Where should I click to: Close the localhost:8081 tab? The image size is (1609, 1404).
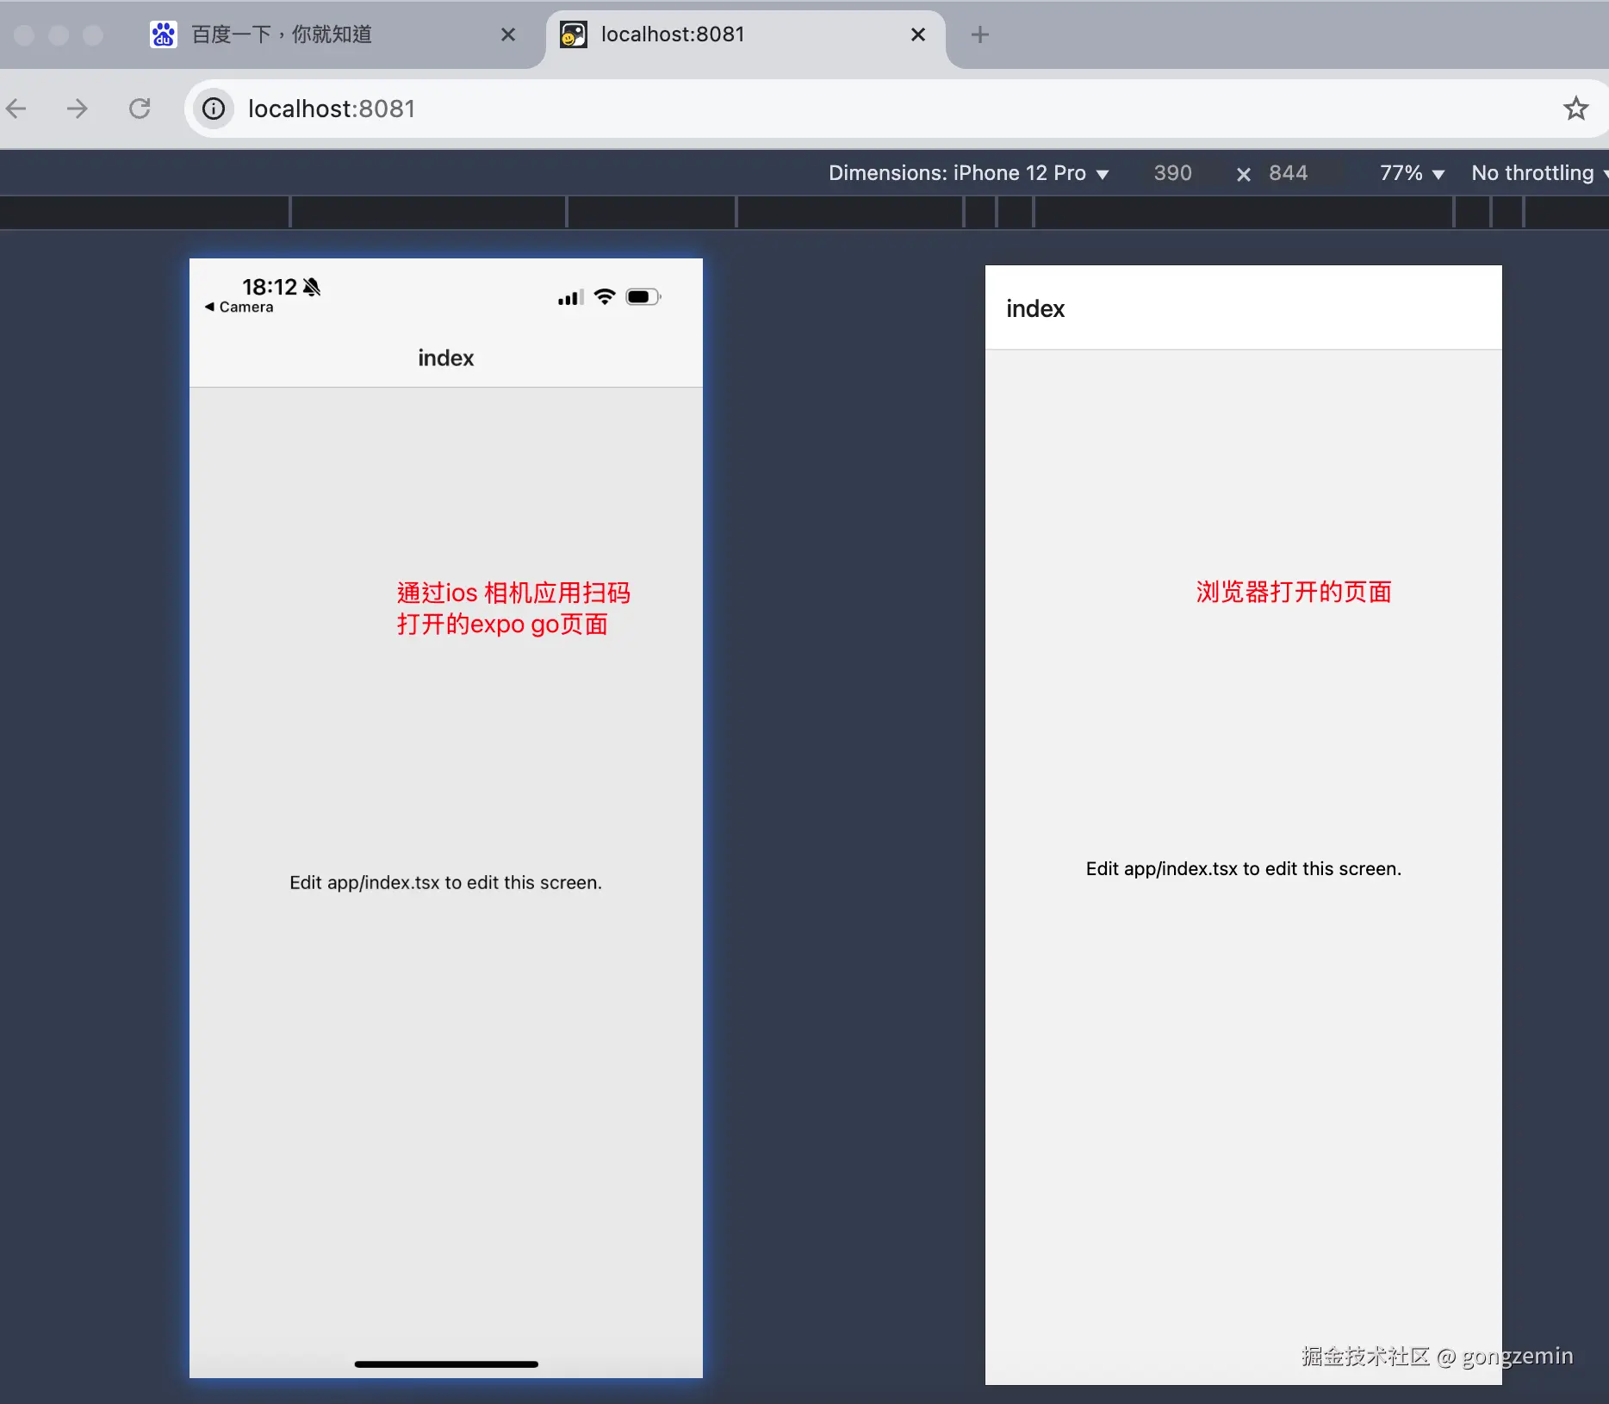pos(918,34)
